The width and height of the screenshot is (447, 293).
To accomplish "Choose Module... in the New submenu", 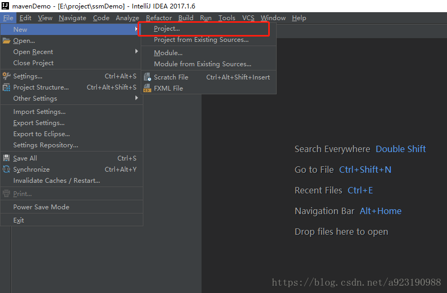I will [208, 53].
